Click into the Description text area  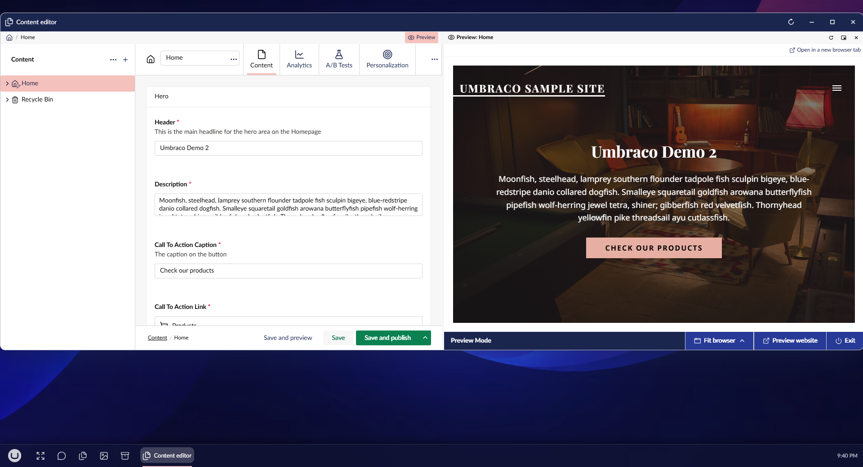pos(289,205)
